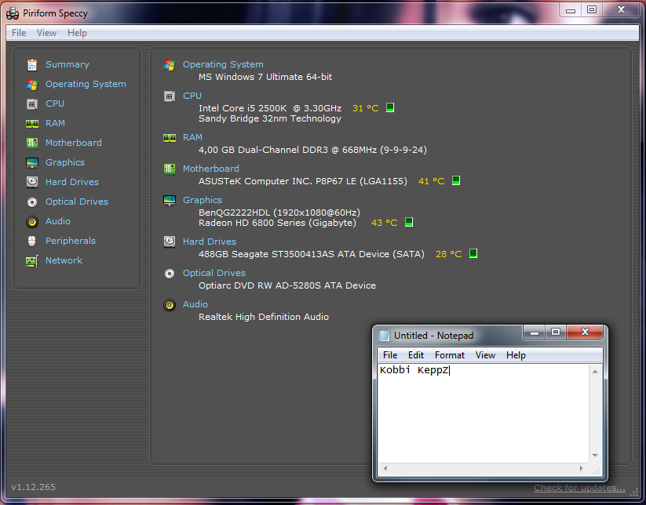The width and height of the screenshot is (646, 505).
Task: Click the Optical Drives disc icon in sidebar
Action: pos(32,202)
